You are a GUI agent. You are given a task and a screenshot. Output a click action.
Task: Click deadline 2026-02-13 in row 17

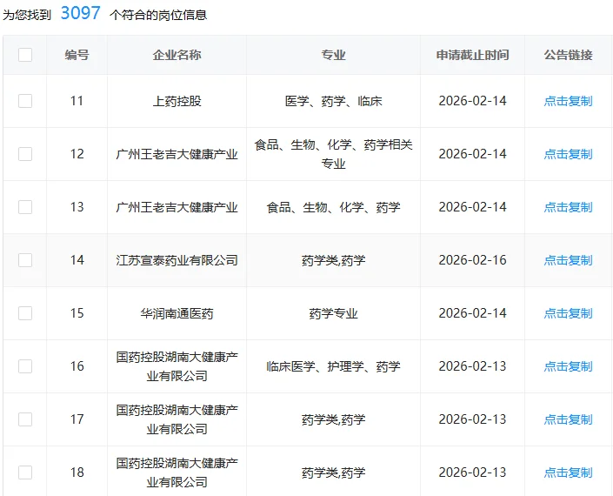(x=472, y=419)
